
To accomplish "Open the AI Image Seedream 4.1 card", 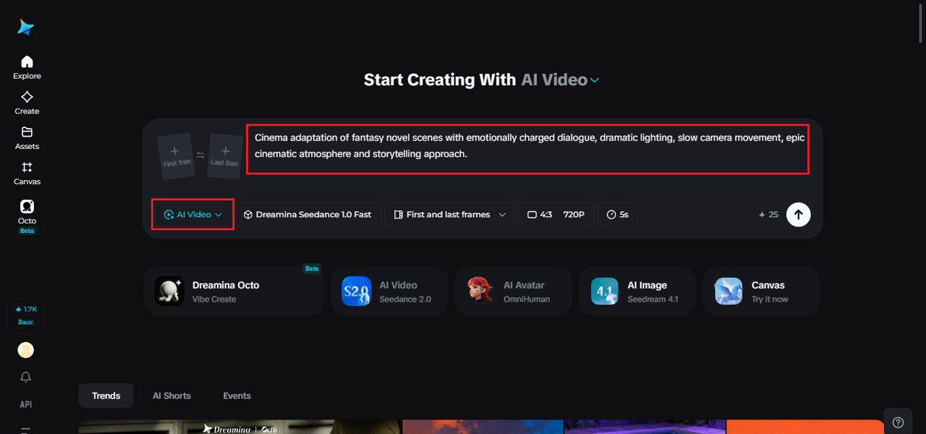I will pos(637,292).
